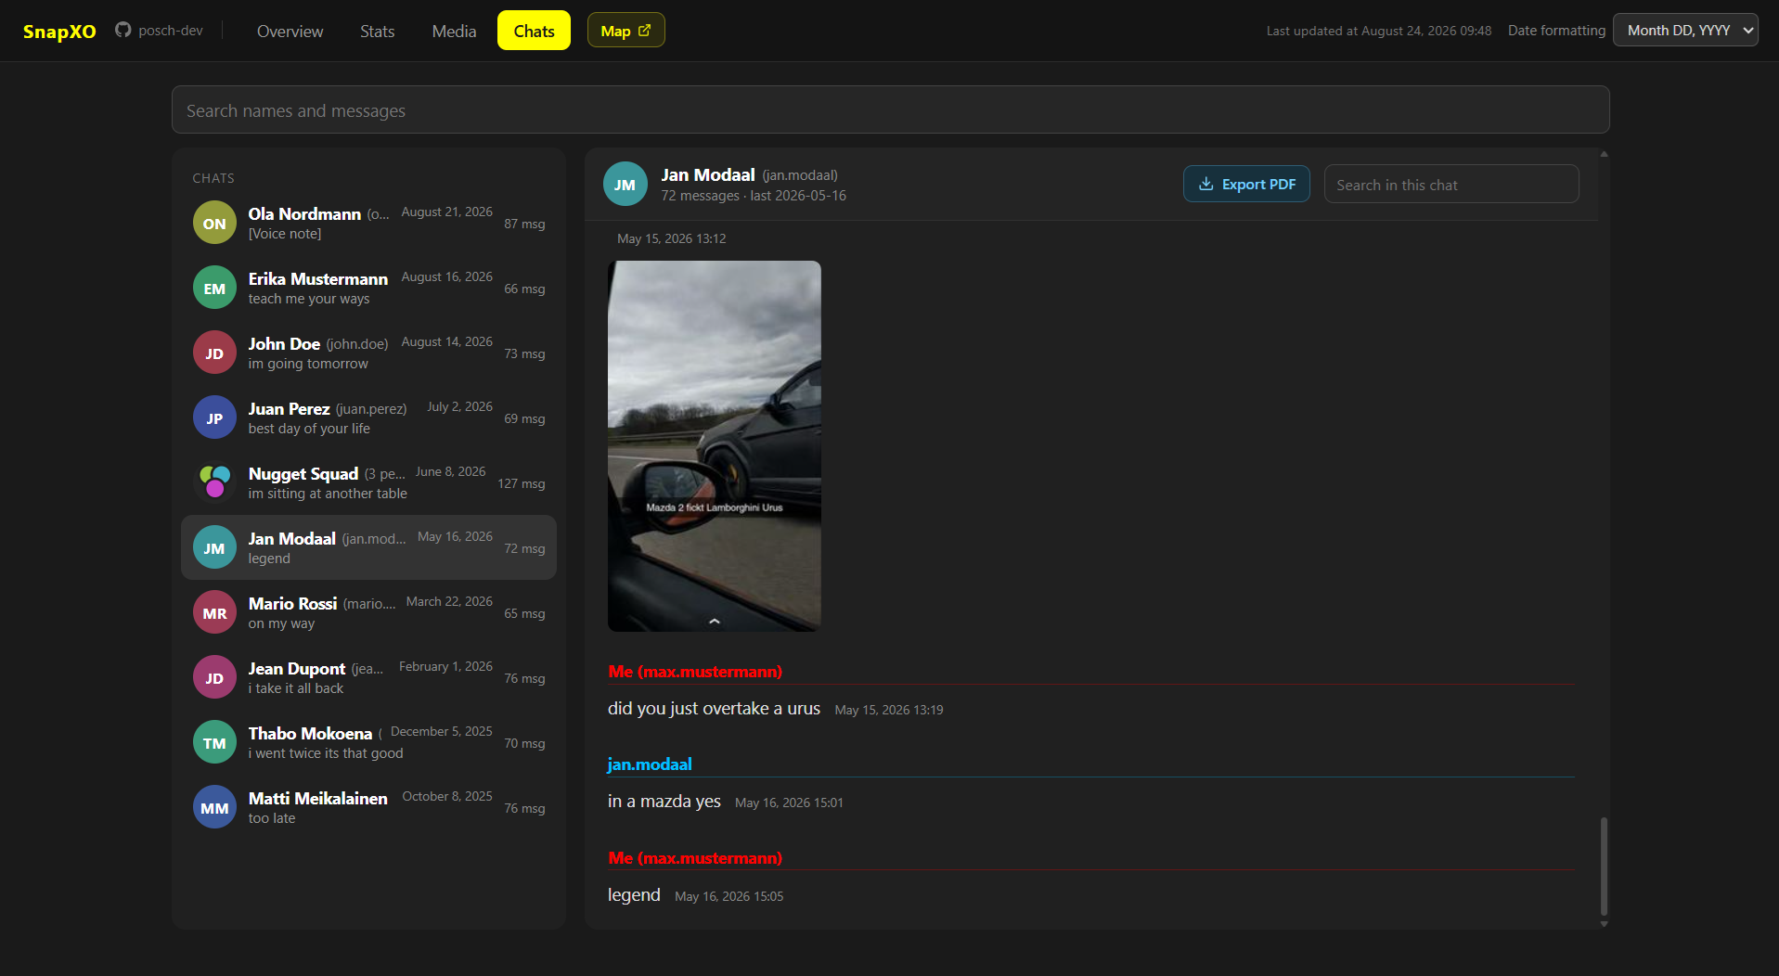The height and width of the screenshot is (976, 1779).
Task: Open the Thabo Mokoena chat
Action: [x=368, y=742]
